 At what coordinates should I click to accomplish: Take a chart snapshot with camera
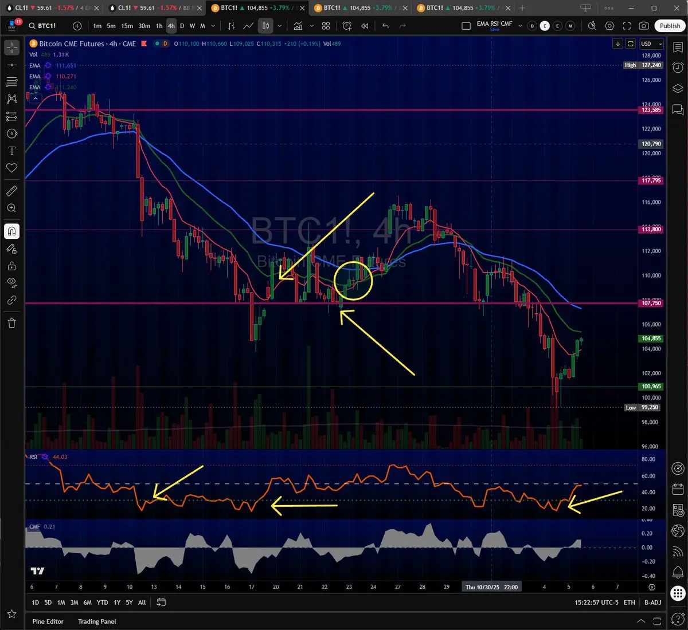(x=644, y=26)
